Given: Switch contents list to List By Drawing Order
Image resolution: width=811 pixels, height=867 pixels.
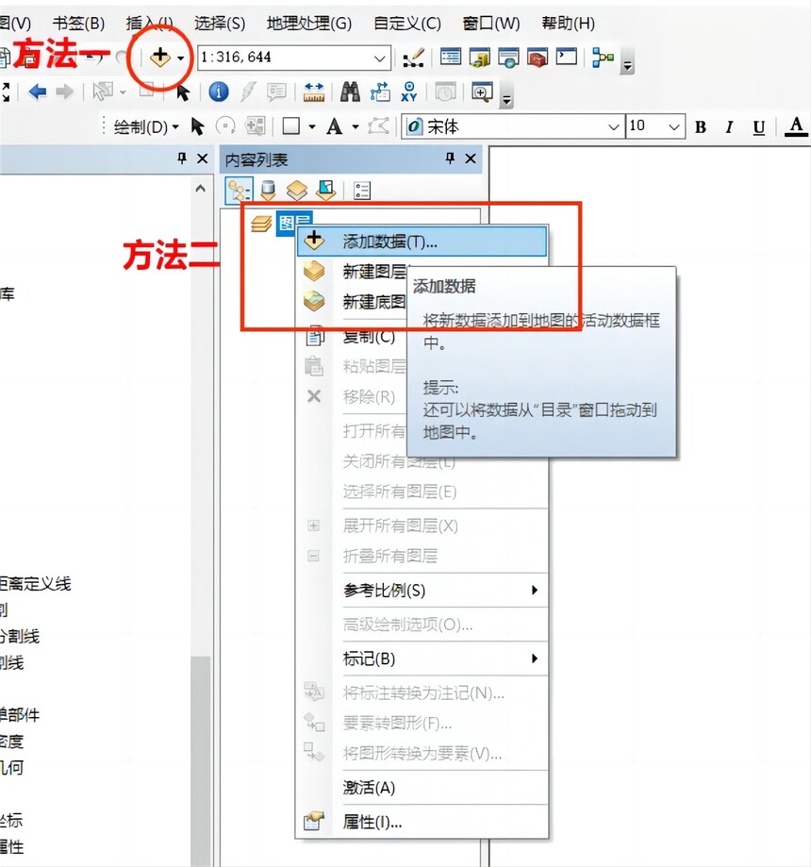Looking at the screenshot, I should (240, 191).
